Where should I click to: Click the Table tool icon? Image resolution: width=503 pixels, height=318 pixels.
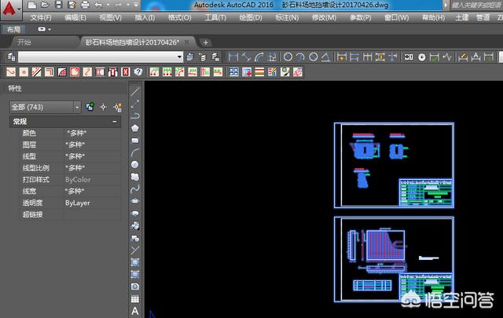135,299
